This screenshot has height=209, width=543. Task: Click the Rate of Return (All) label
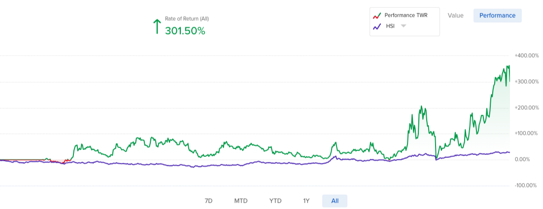(x=187, y=19)
